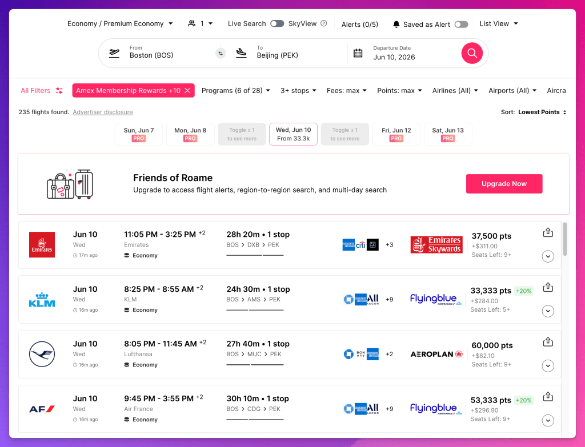585x447 pixels.
Task: Share the Emirates flight result
Action: pos(548,232)
